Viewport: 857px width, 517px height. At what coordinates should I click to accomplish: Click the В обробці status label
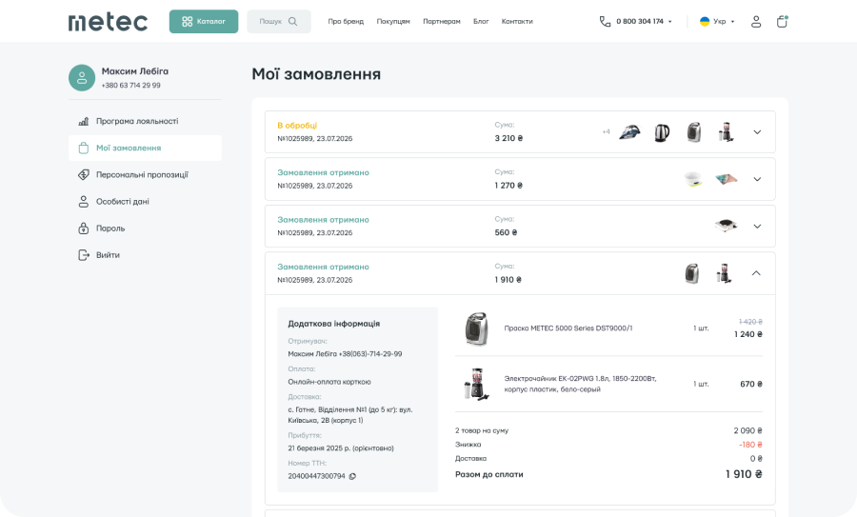(x=297, y=125)
